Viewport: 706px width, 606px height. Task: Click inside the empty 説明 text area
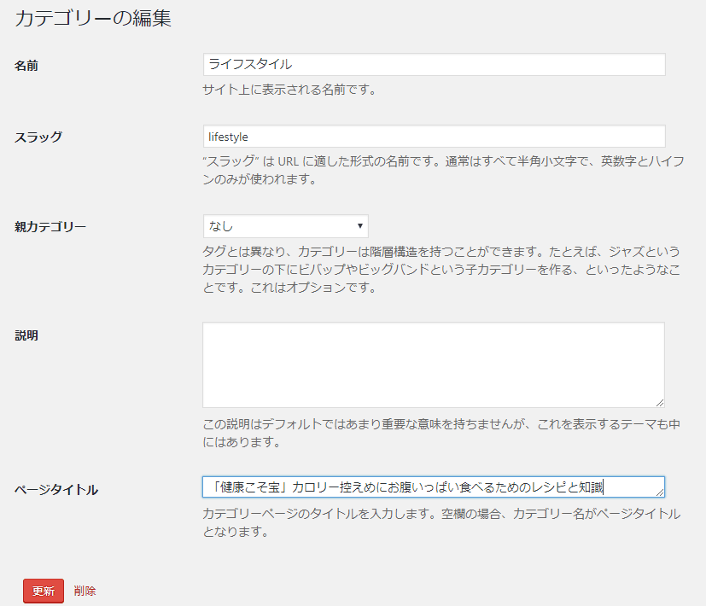point(433,364)
